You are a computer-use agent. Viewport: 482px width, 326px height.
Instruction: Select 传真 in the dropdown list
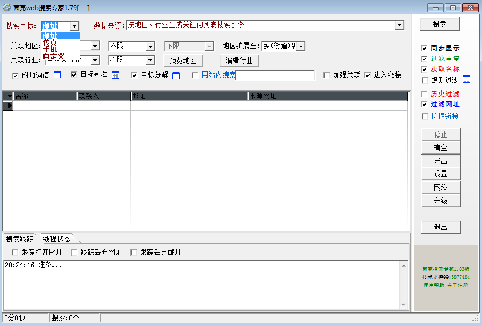pos(60,42)
